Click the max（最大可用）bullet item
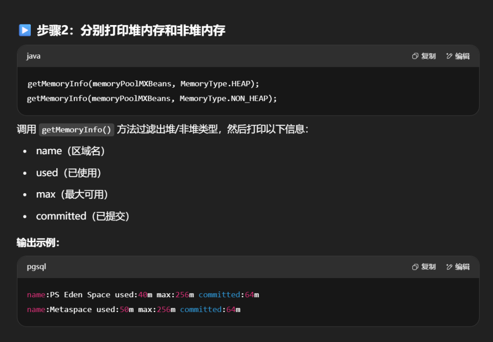Image resolution: width=493 pixels, height=342 pixels. [x=72, y=195]
